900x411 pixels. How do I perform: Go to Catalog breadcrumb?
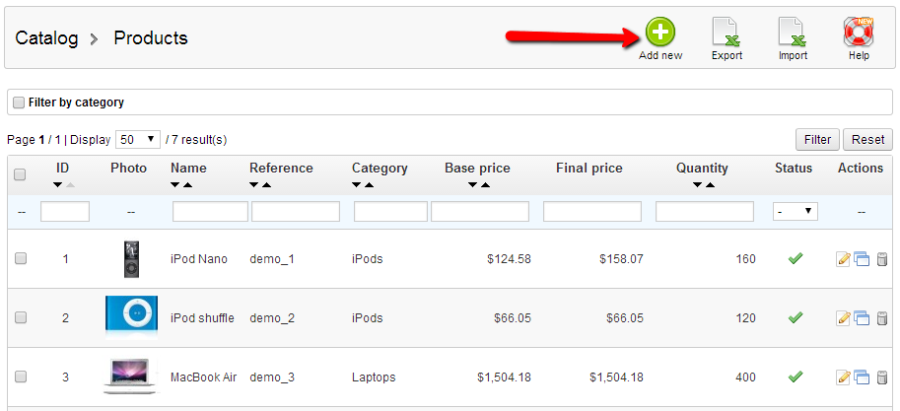[x=46, y=38]
